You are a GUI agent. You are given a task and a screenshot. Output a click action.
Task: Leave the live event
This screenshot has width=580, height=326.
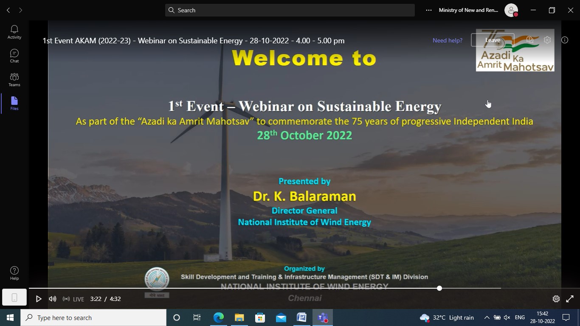tap(493, 40)
